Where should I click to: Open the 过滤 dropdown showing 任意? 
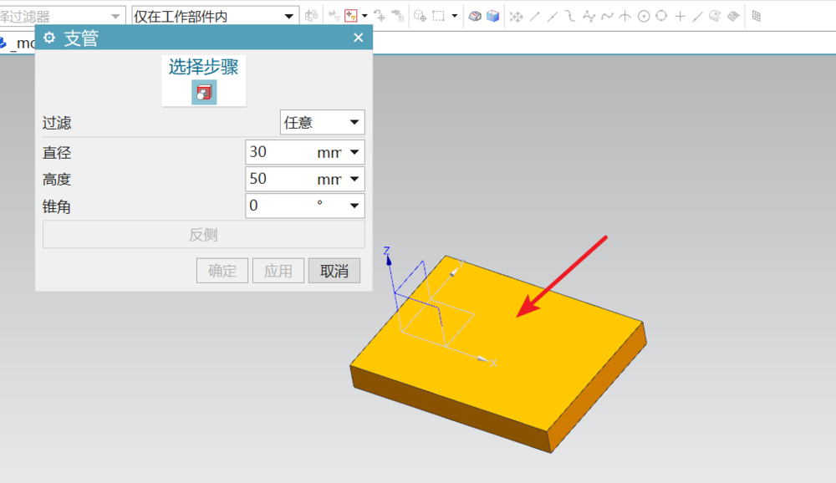322,122
